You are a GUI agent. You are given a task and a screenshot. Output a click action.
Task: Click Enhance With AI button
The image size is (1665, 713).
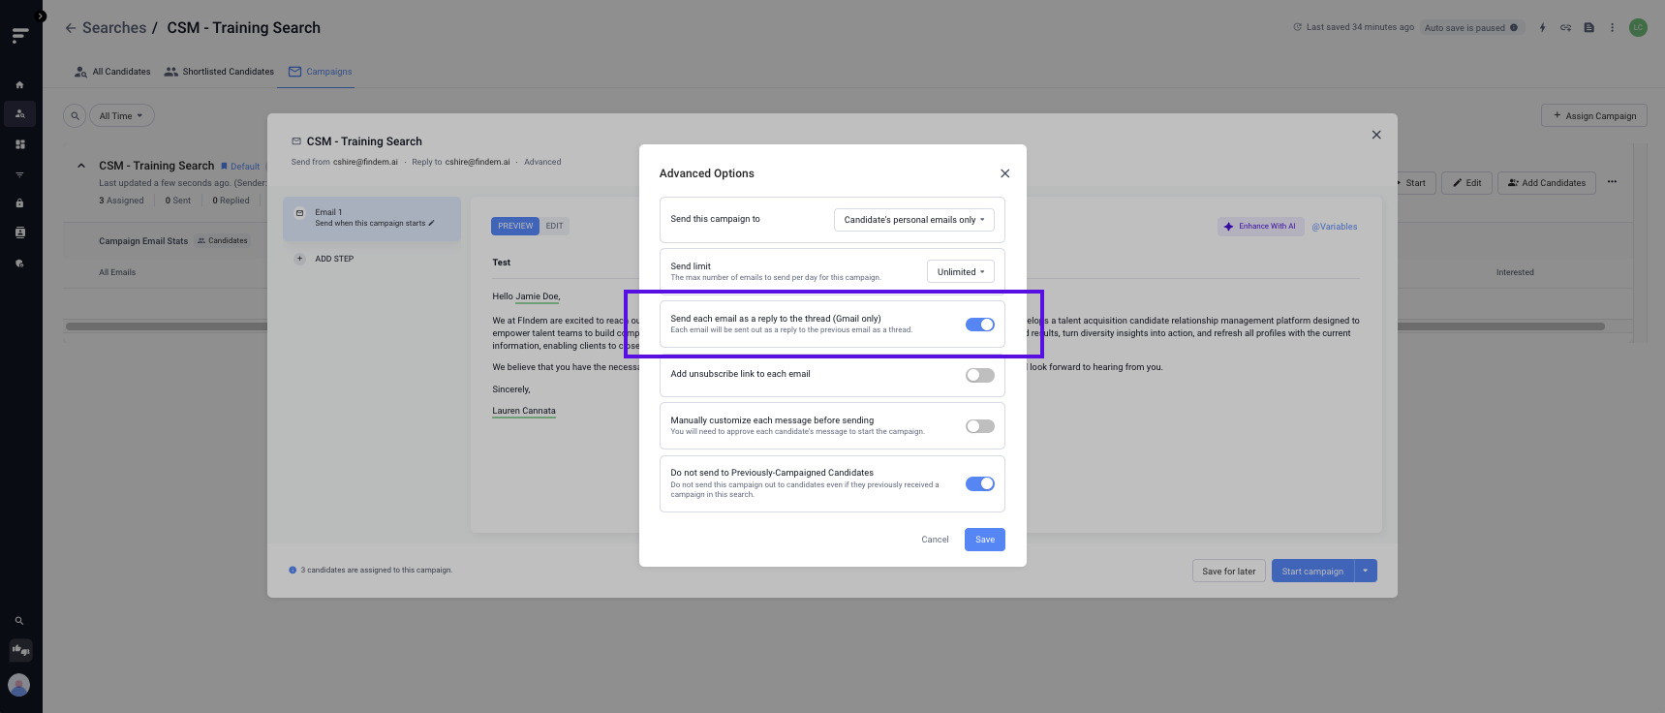coord(1260,227)
